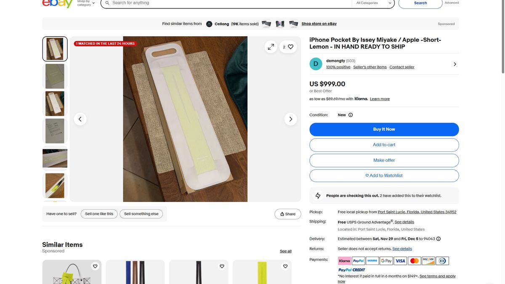
Task: Click the Share button
Action: click(x=288, y=214)
